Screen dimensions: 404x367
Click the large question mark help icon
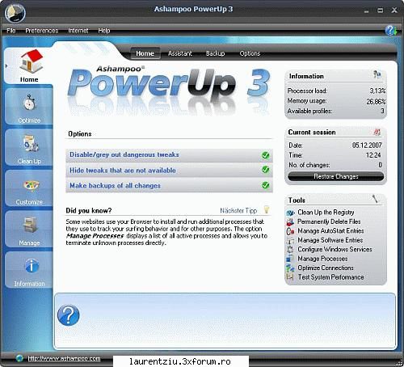(x=69, y=315)
